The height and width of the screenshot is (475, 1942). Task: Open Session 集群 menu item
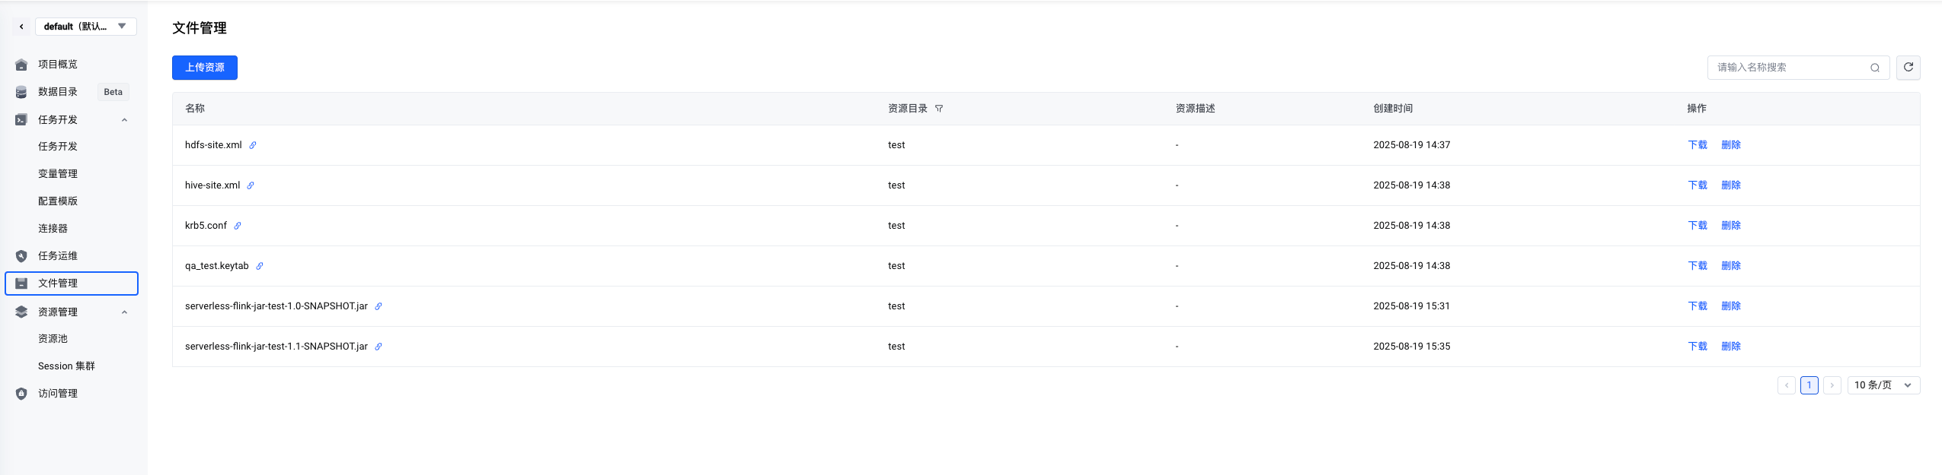coord(66,366)
